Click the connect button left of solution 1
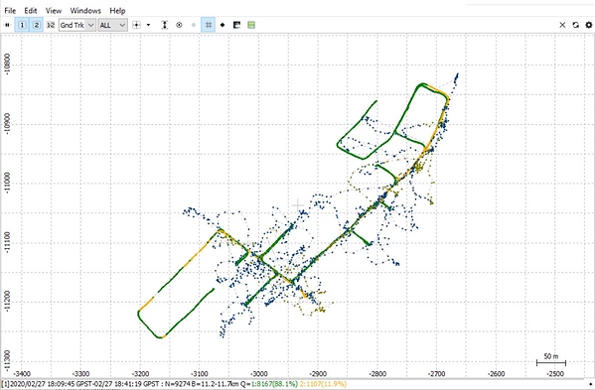595x390 pixels. pyautogui.click(x=7, y=25)
